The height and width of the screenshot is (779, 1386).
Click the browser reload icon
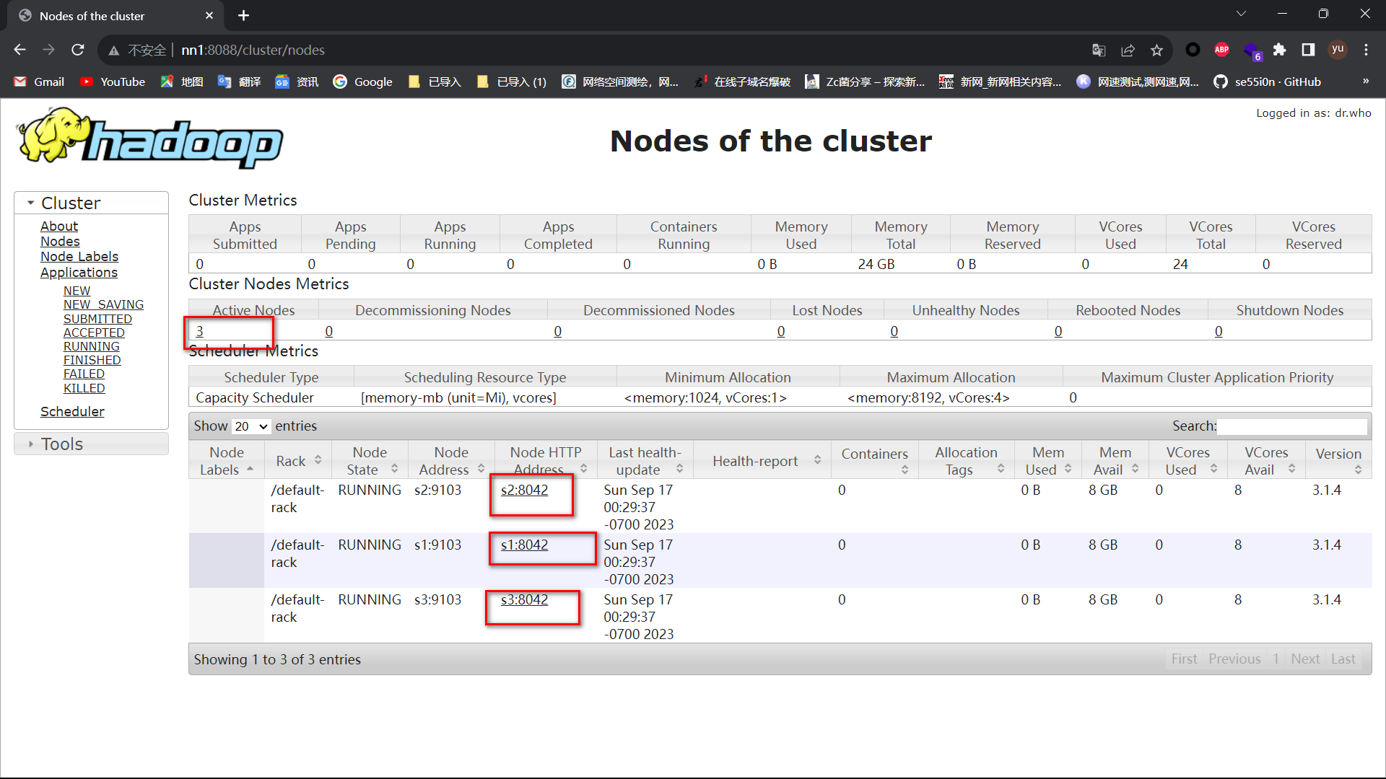78,50
